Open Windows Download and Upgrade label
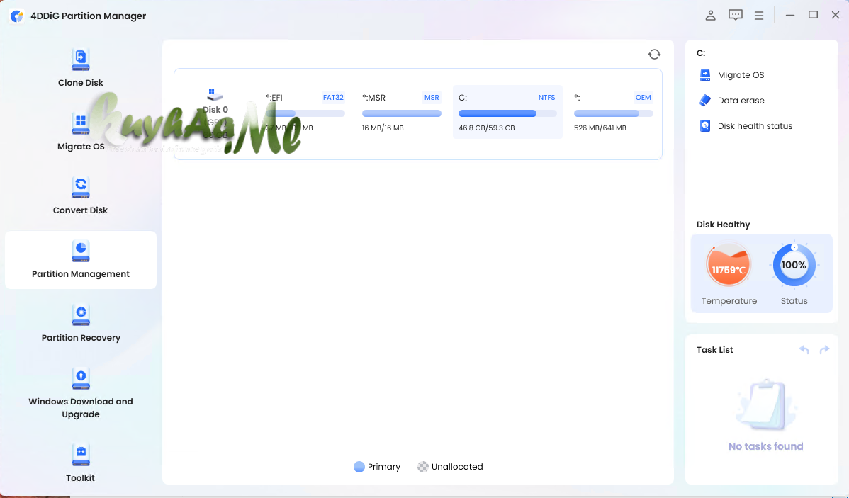849x498 pixels. pyautogui.click(x=81, y=408)
